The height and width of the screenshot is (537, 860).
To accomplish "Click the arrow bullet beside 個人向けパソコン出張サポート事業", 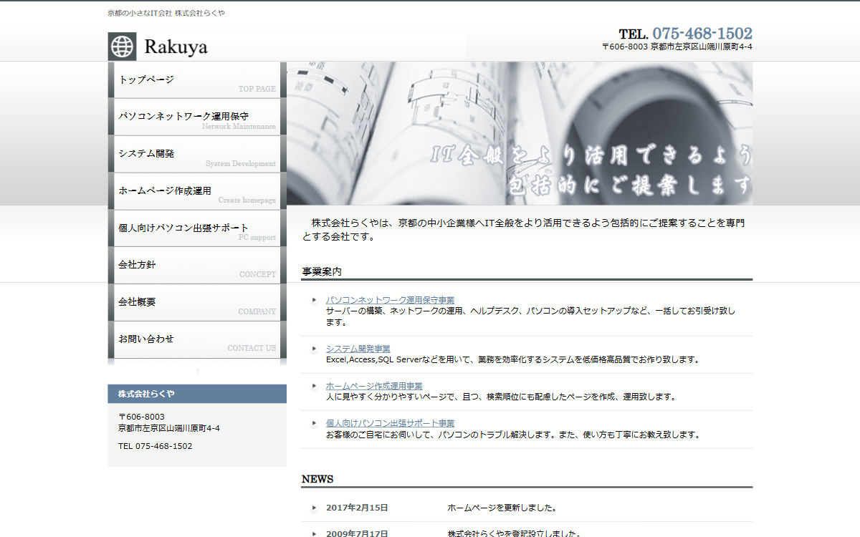I will point(314,423).
